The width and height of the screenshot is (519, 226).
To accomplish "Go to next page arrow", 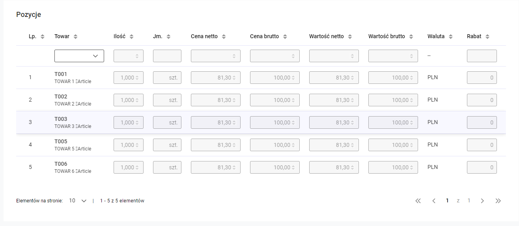I will (x=482, y=201).
